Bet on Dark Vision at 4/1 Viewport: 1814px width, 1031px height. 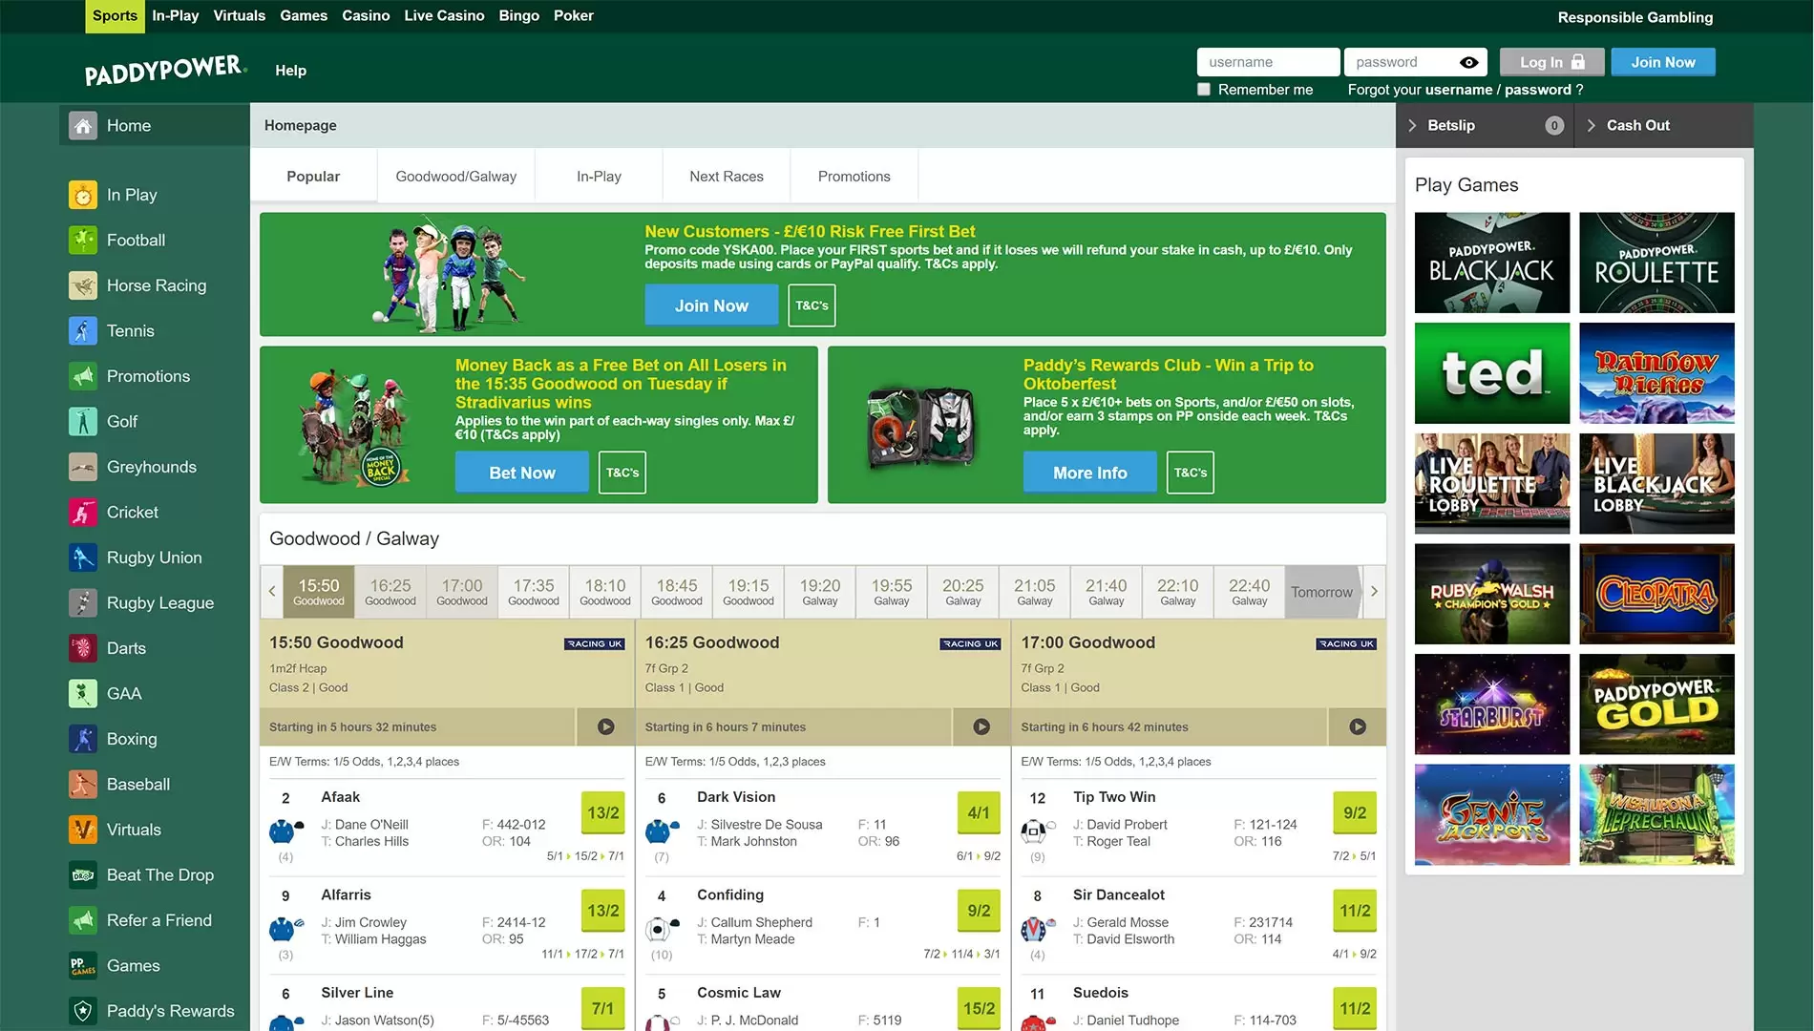pos(979,813)
